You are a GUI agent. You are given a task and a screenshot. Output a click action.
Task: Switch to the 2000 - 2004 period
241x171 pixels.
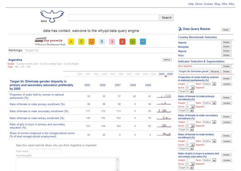pos(149,74)
